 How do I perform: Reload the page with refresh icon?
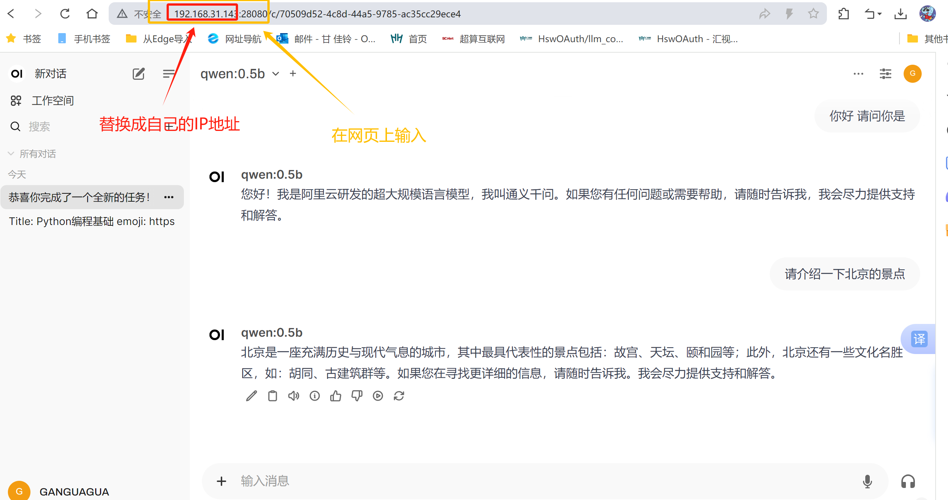pyautogui.click(x=65, y=14)
